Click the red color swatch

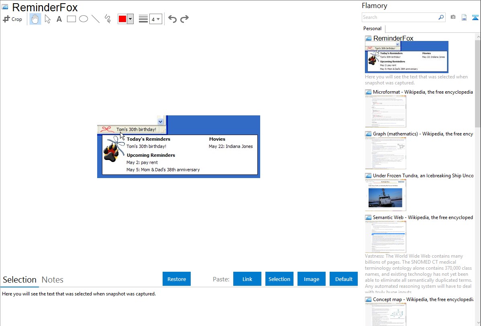(122, 19)
